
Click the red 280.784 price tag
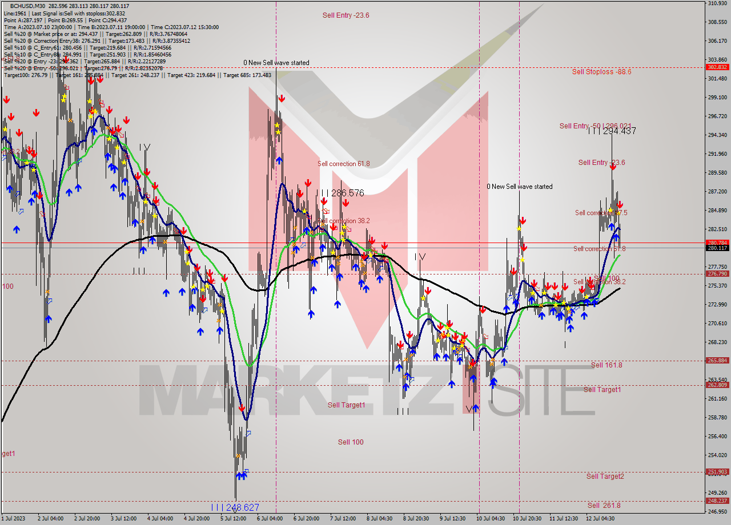717,243
